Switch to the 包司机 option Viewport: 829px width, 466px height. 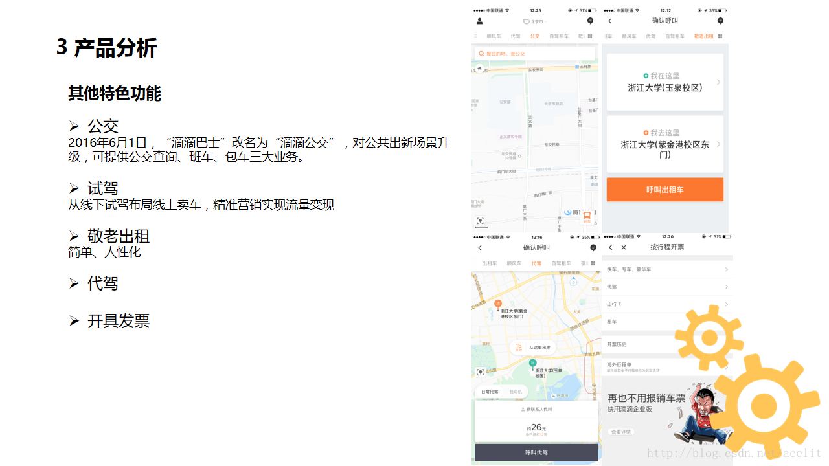516,392
